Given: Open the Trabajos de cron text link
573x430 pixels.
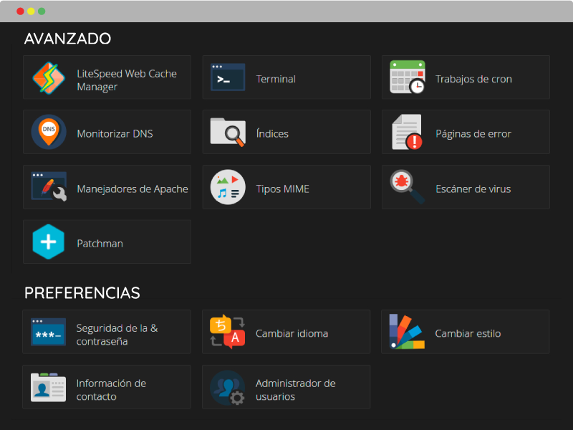Looking at the screenshot, I should point(473,79).
